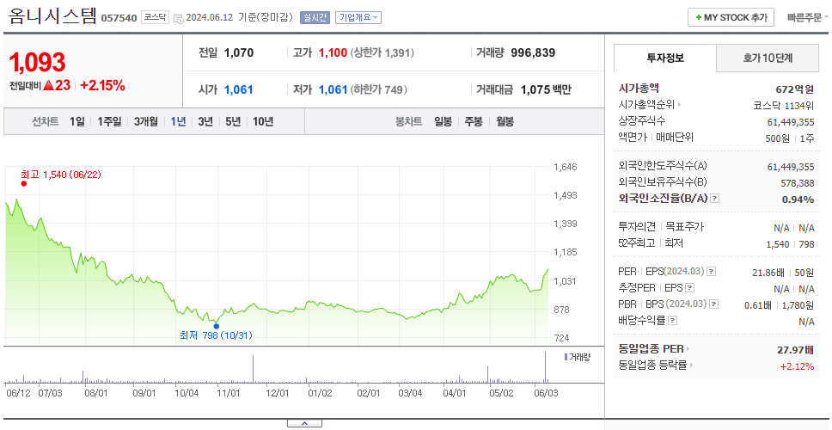Show the 월봉 candlestick chart

point(505,121)
